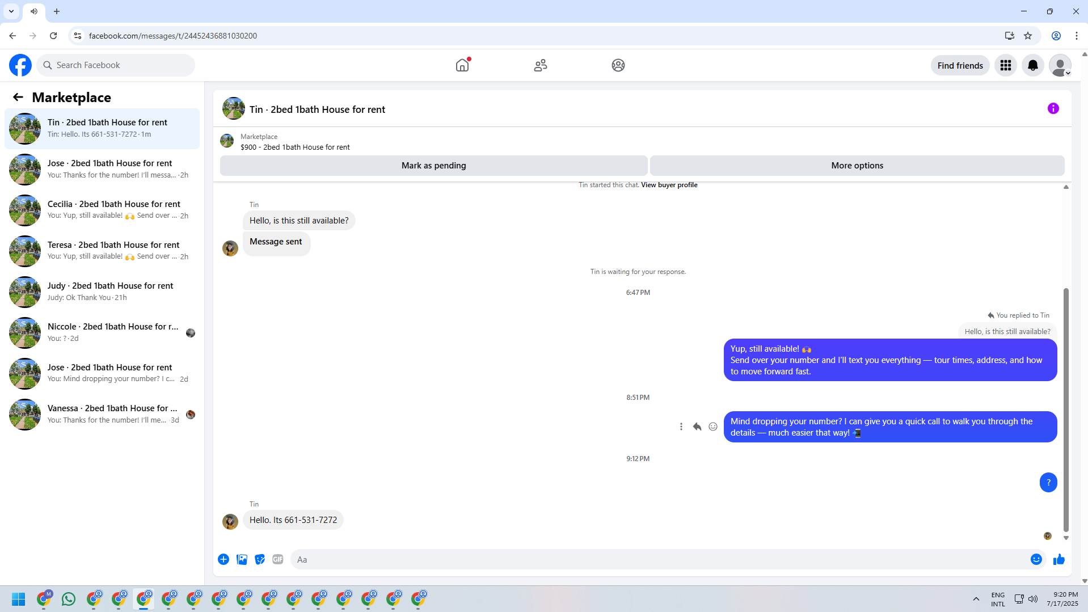Open more actions on the 'Mind dropping your number' message

pos(681,427)
